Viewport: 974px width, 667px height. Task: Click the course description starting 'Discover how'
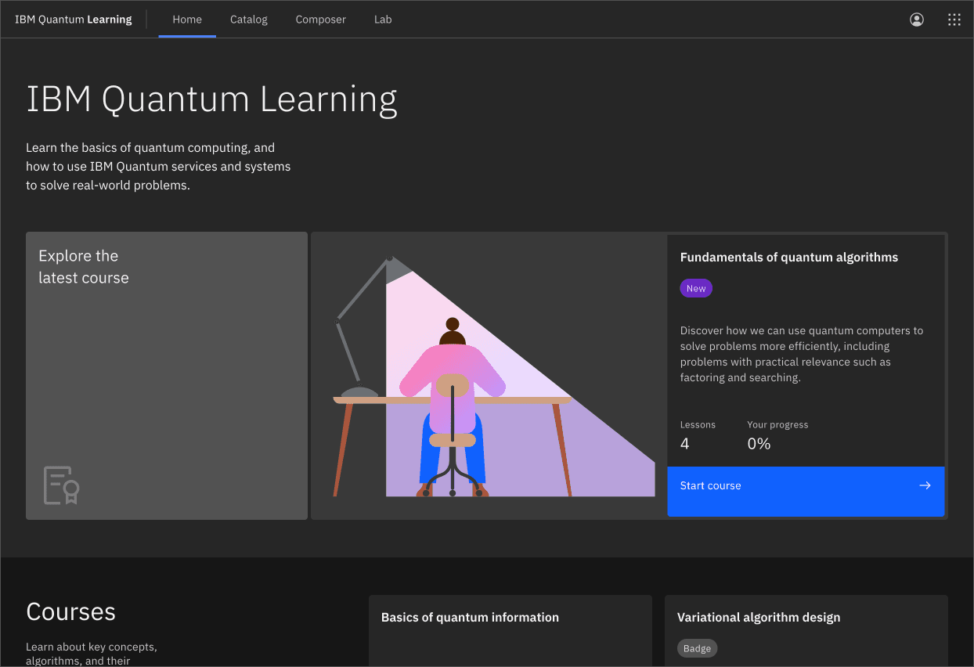point(802,354)
